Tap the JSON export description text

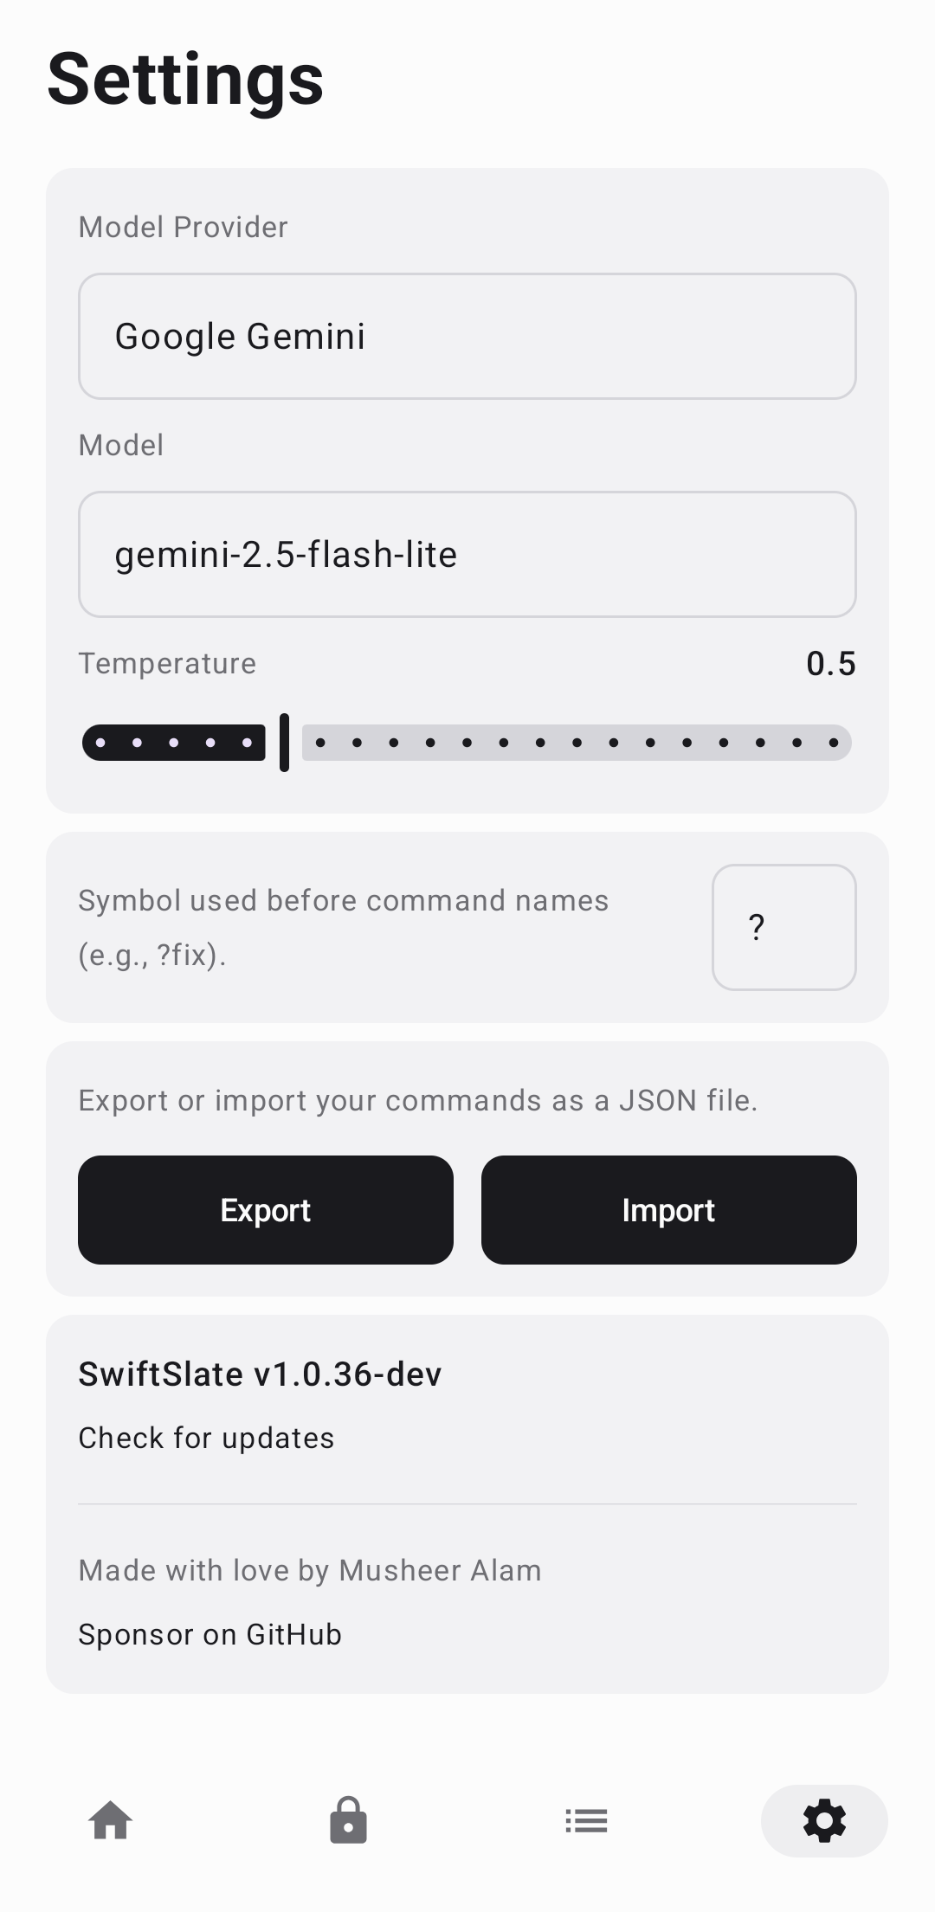(x=418, y=1099)
